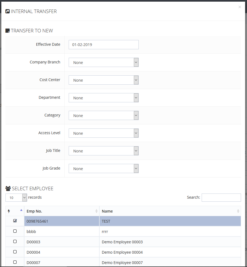Change the records per page selector
Viewport: 247px width, 267px height.
click(x=16, y=198)
